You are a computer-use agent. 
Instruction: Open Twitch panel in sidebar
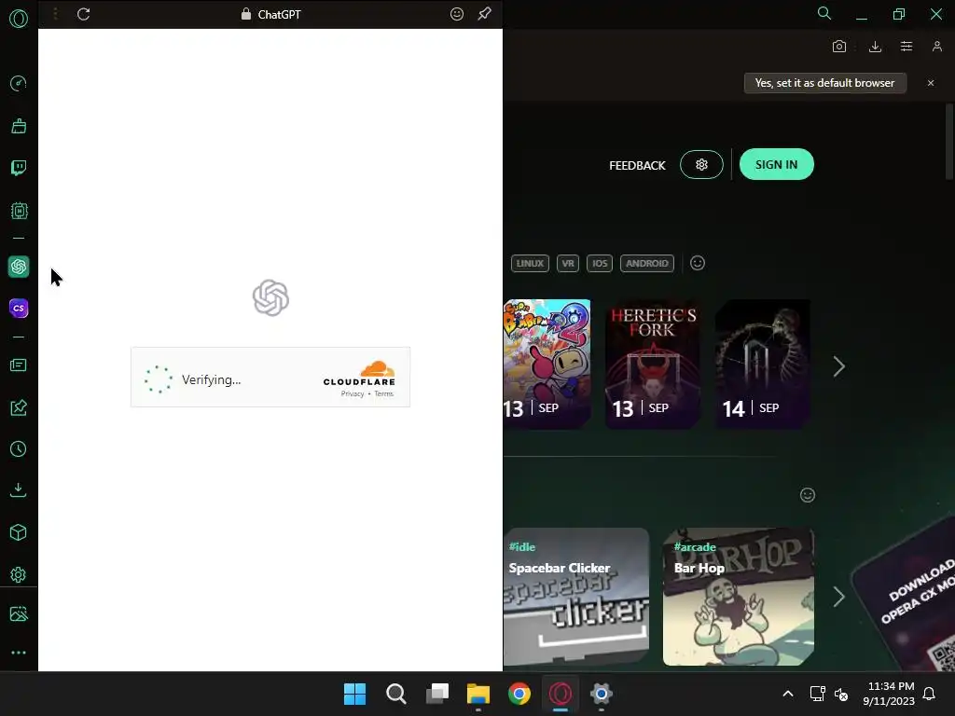pos(19,168)
